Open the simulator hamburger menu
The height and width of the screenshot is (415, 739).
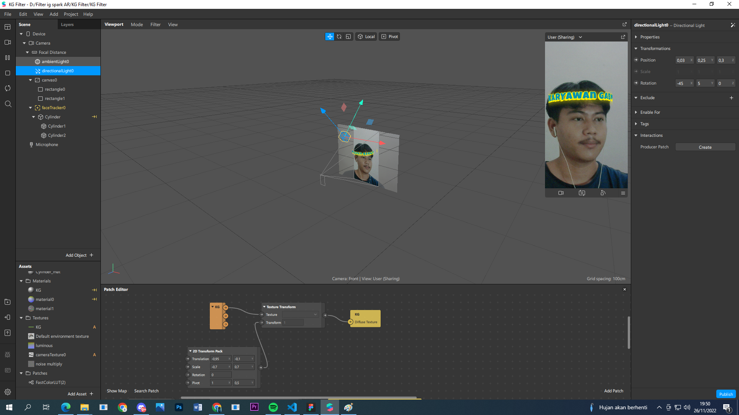(623, 193)
